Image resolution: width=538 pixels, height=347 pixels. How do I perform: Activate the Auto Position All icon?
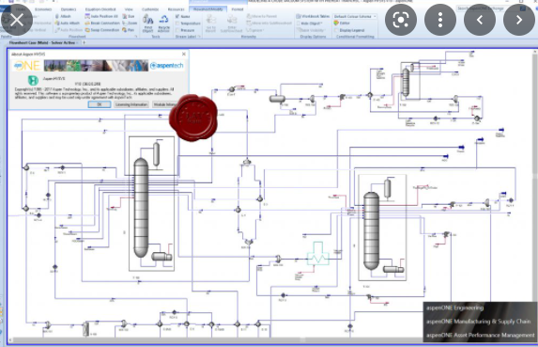tap(101, 16)
